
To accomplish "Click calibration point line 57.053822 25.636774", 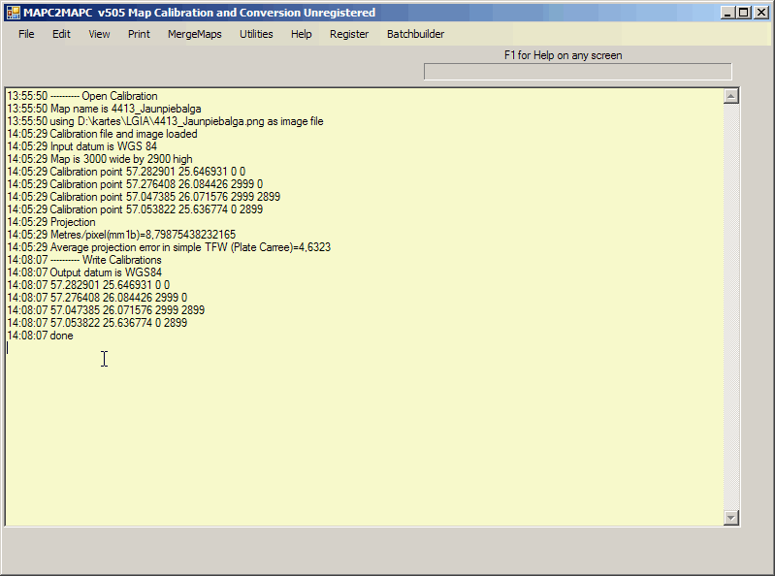I will point(135,209).
